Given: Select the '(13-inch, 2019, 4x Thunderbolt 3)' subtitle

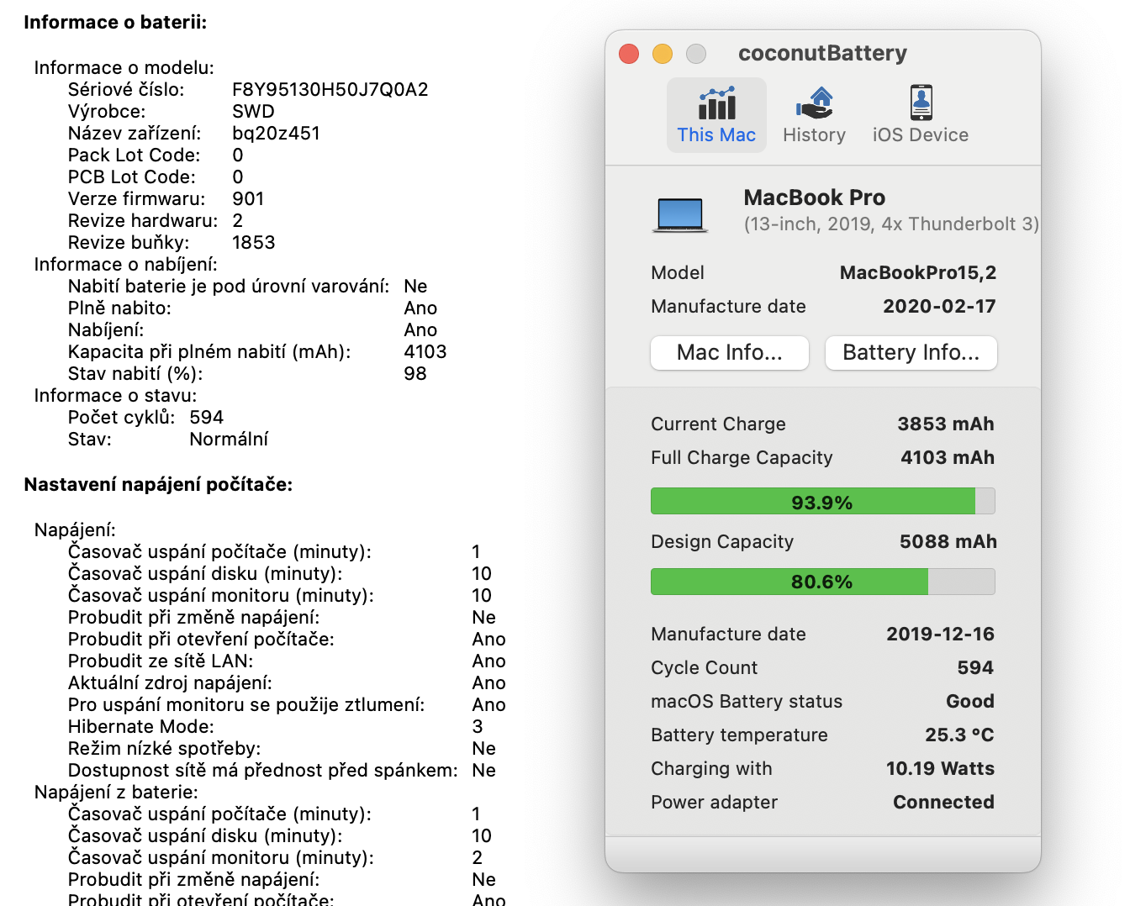Looking at the screenshot, I should (x=891, y=224).
